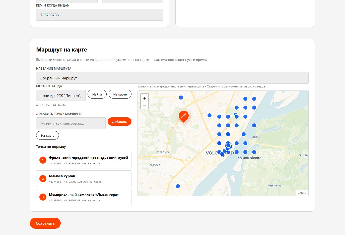The width and height of the screenshot is (345, 235).
Task: Click the Найти button
Action: [97, 94]
